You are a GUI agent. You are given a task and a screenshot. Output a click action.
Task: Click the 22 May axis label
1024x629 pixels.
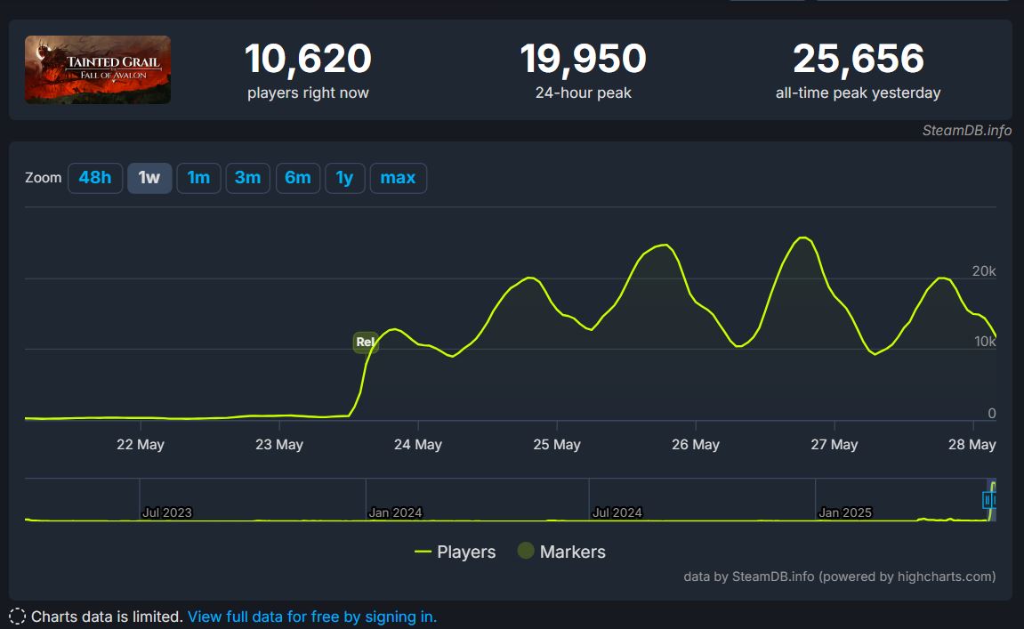click(x=141, y=445)
